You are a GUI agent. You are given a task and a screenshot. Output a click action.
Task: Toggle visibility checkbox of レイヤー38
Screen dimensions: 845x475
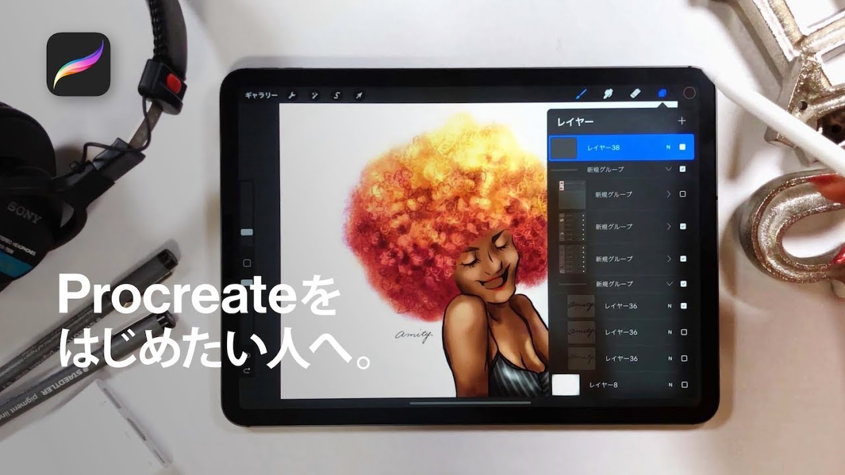pos(683,147)
